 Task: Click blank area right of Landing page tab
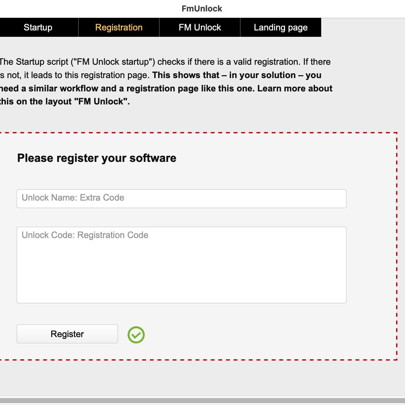(x=362, y=28)
